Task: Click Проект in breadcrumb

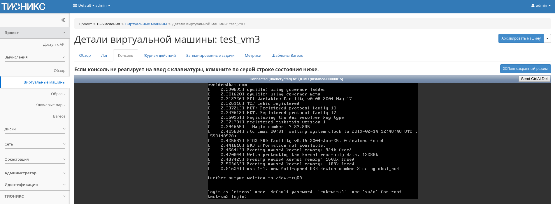Action: 85,24
